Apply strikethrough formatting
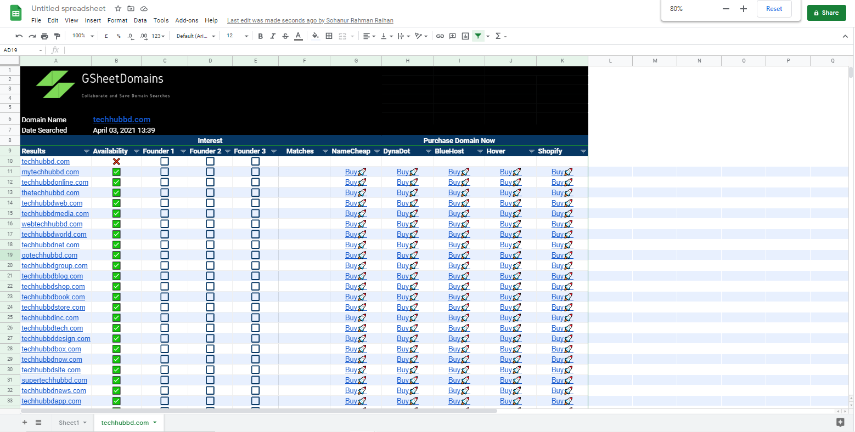The width and height of the screenshot is (855, 432). click(285, 36)
